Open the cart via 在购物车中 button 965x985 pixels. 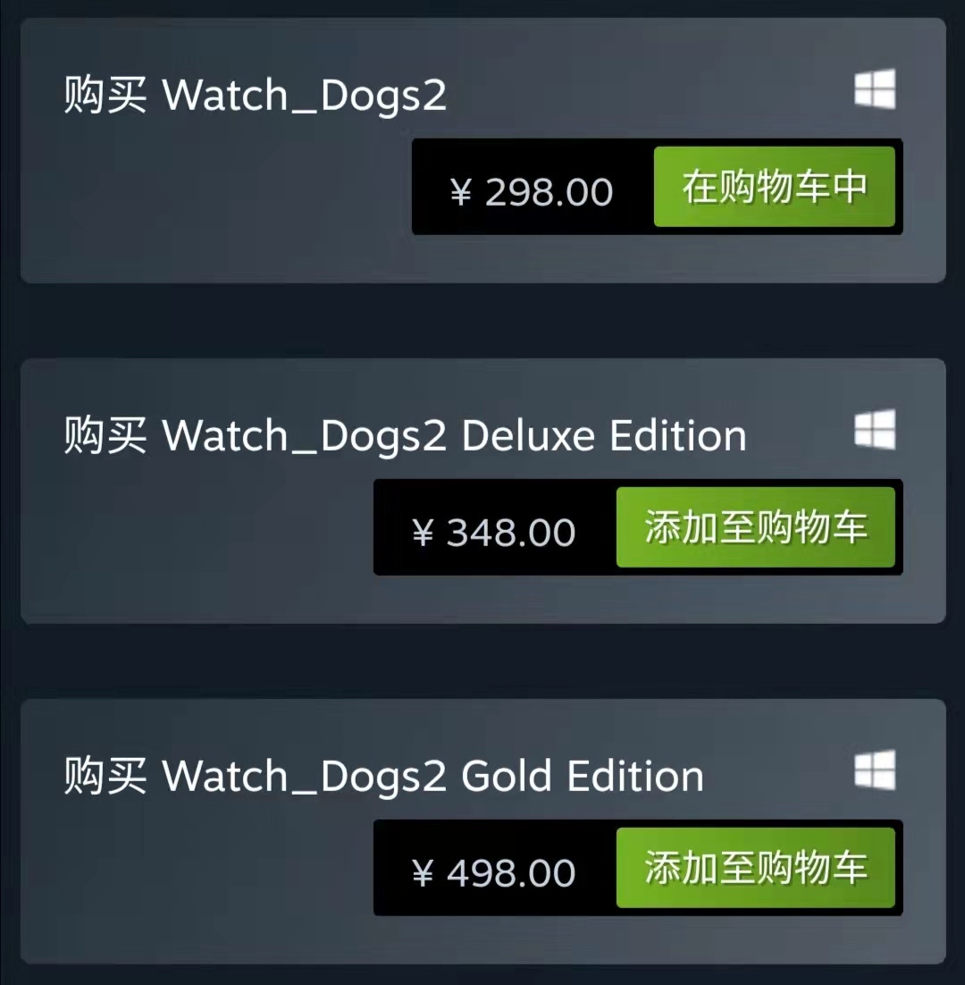(774, 187)
